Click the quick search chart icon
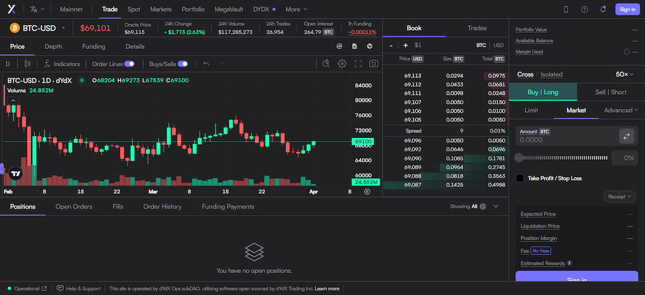This screenshot has width=645, height=295. point(326,64)
